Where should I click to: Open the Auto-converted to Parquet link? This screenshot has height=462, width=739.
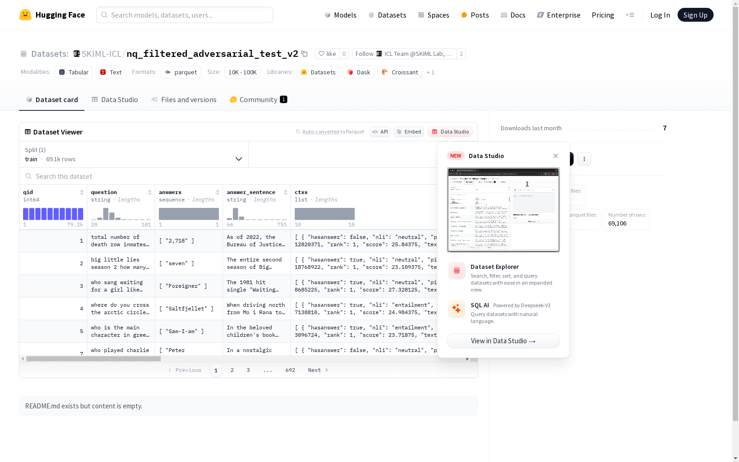pos(321,132)
